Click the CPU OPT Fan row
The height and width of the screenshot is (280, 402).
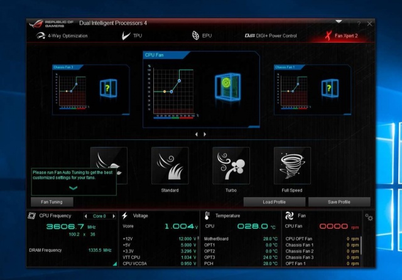(x=322, y=239)
